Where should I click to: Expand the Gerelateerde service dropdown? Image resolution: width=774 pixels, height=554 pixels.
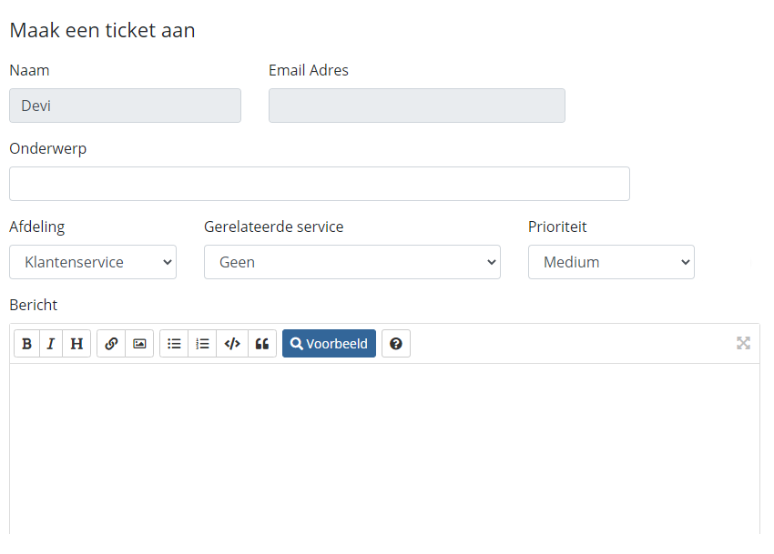pos(352,262)
